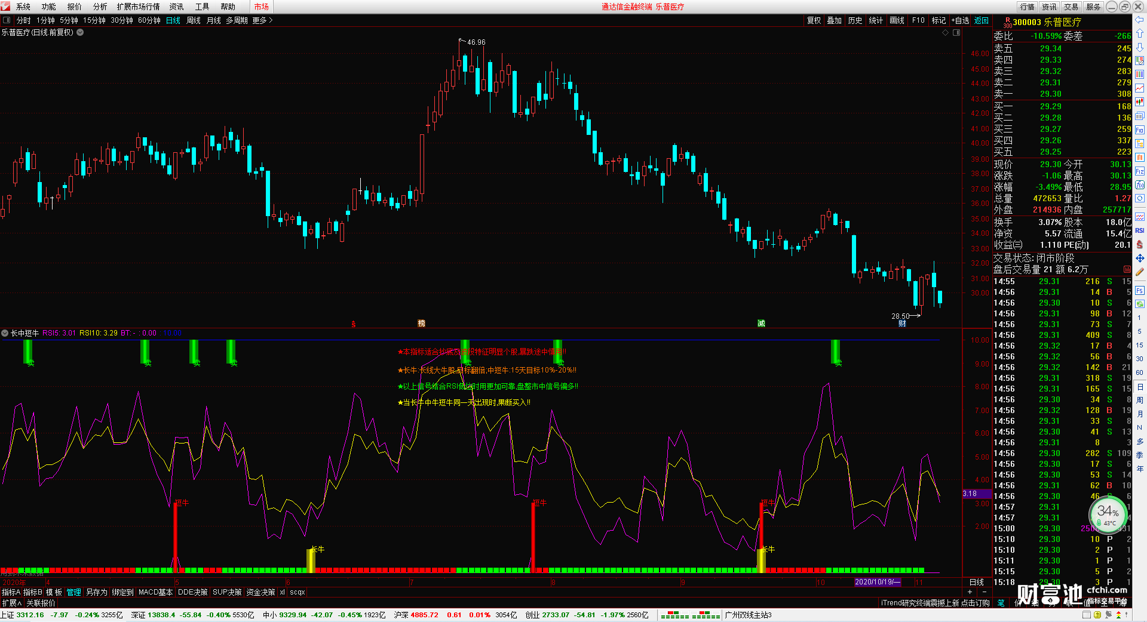Open the candlestick chart icon in right sidebar
This screenshot has width=1147, height=622.
coord(1140,102)
